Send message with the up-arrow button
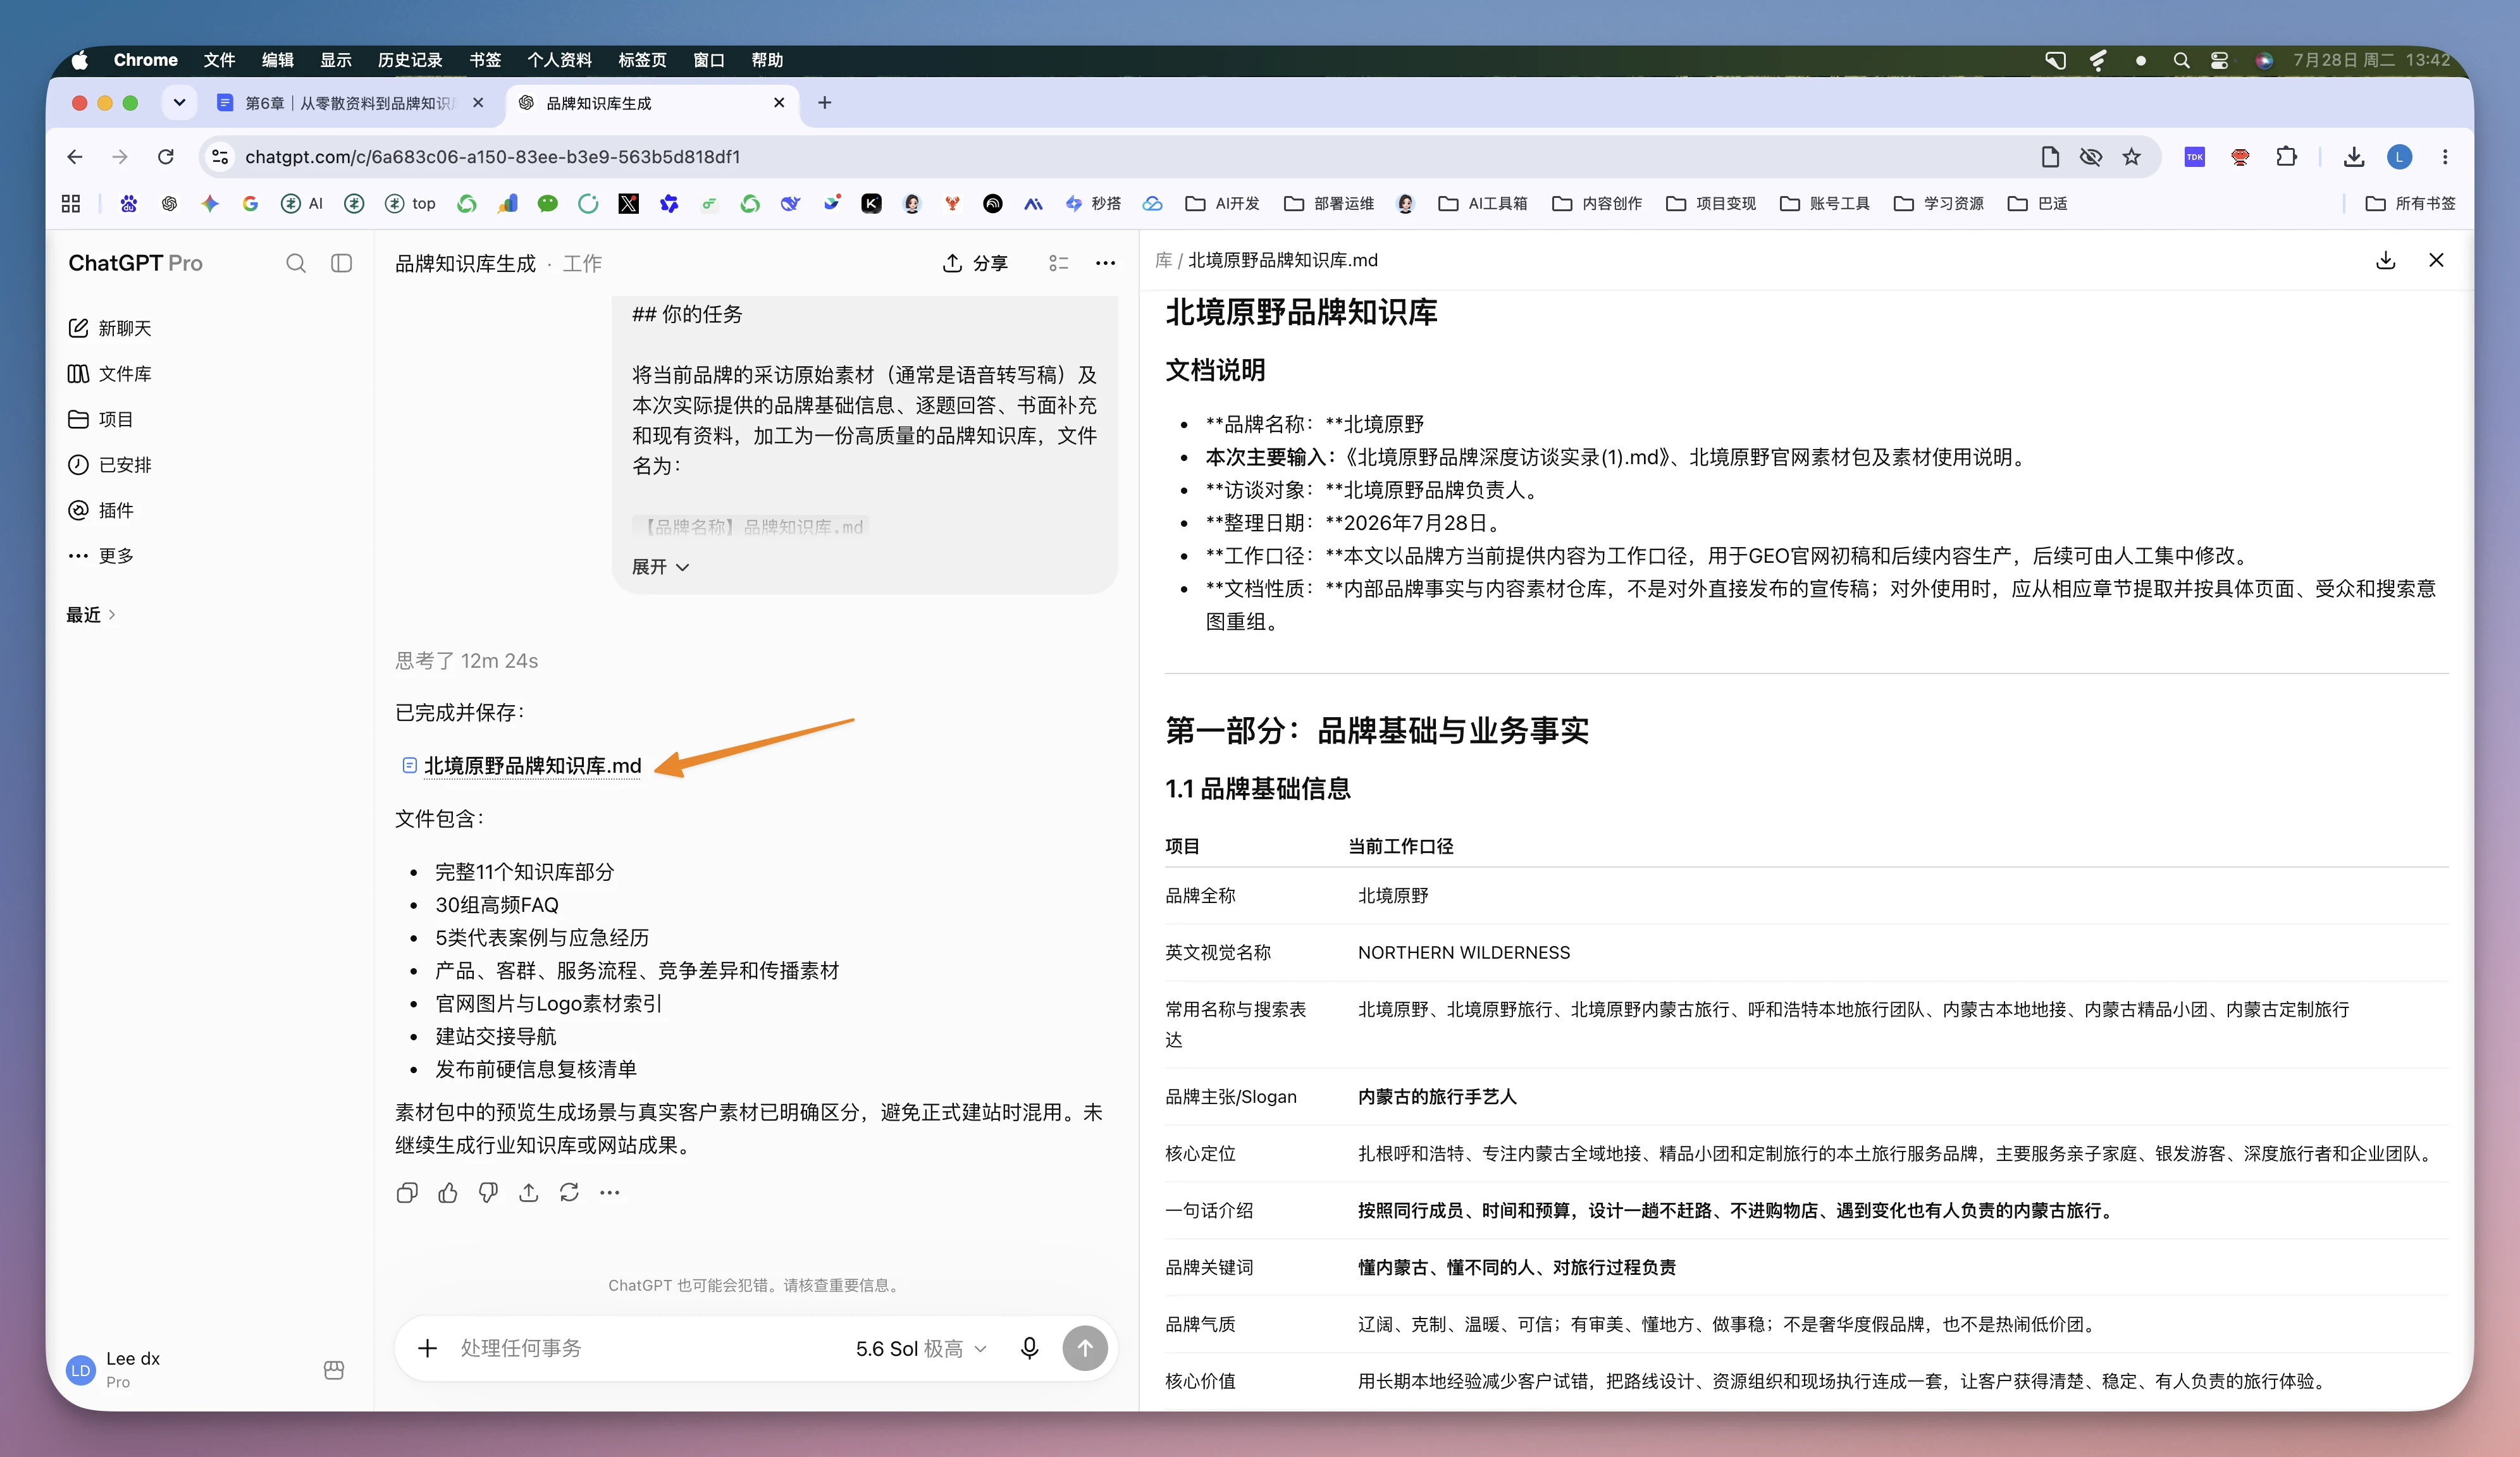 click(1085, 1348)
